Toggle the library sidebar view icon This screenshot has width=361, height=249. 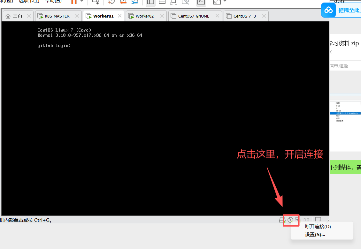point(150,2)
